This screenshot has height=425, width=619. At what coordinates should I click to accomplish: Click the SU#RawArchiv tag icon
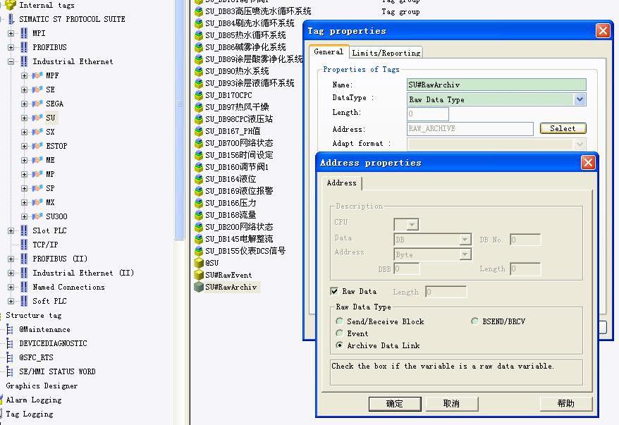click(x=199, y=287)
